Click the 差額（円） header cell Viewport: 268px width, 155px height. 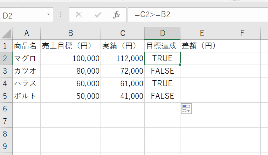coord(202,46)
